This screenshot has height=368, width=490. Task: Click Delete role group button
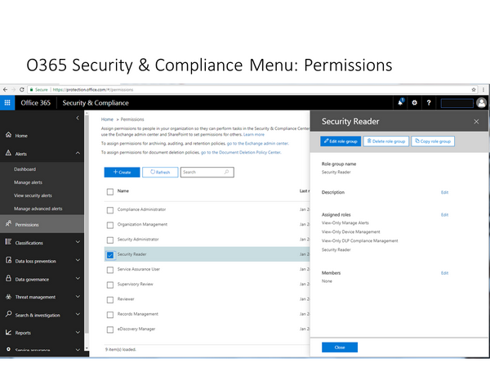point(386,141)
